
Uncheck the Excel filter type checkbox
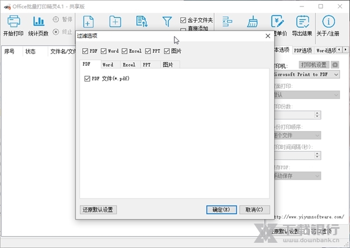coord(125,51)
